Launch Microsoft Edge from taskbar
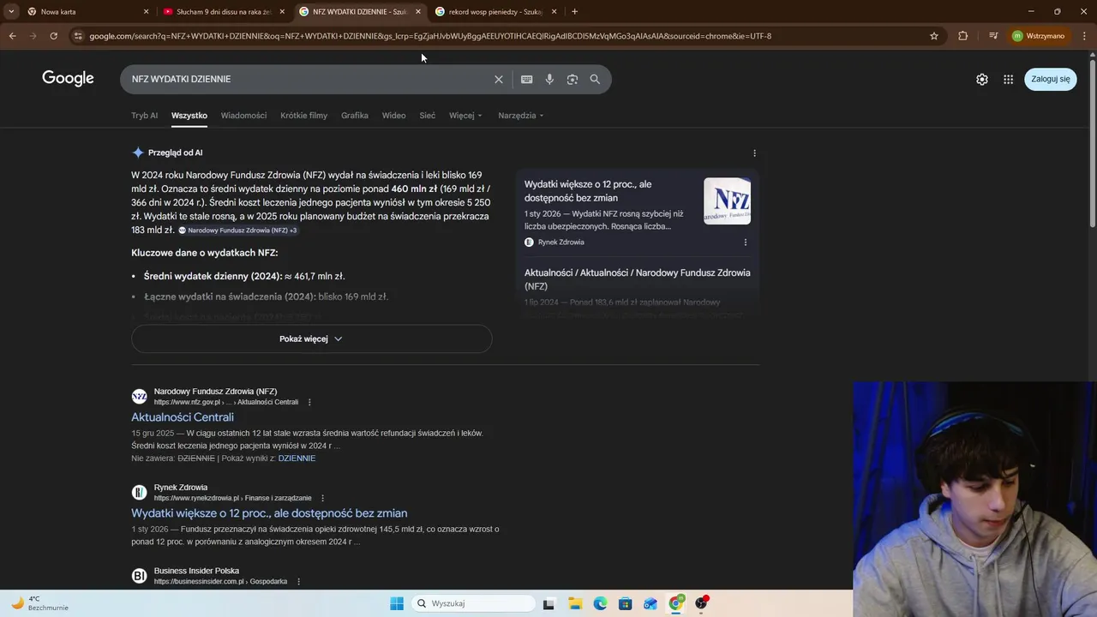1097x617 pixels. pos(600,603)
